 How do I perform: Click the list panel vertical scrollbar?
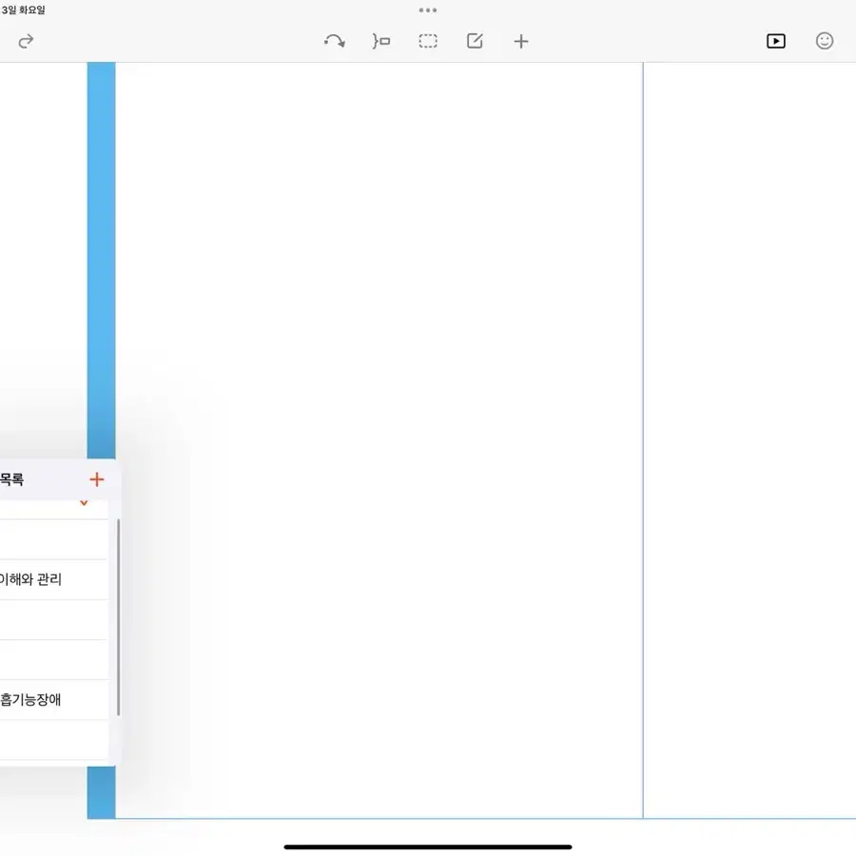click(119, 617)
